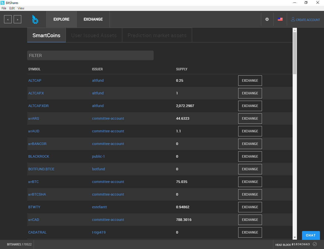
Task: Open the Edit menu
Action: (12, 8)
